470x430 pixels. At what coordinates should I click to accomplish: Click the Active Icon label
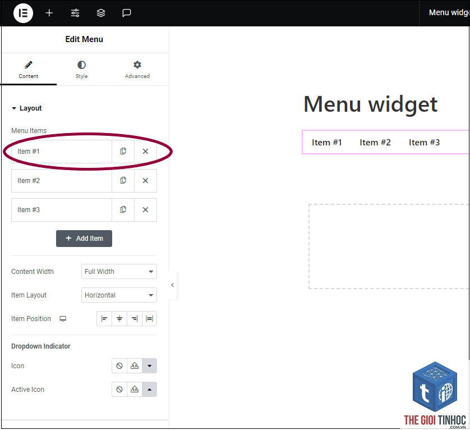(x=27, y=390)
